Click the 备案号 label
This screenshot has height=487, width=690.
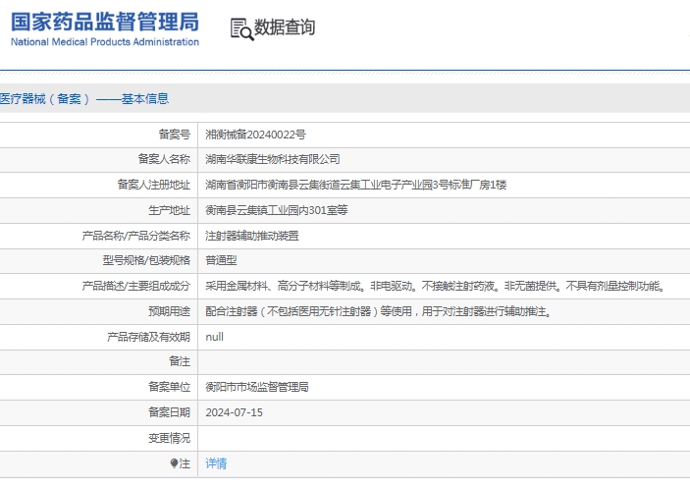pyautogui.click(x=175, y=135)
